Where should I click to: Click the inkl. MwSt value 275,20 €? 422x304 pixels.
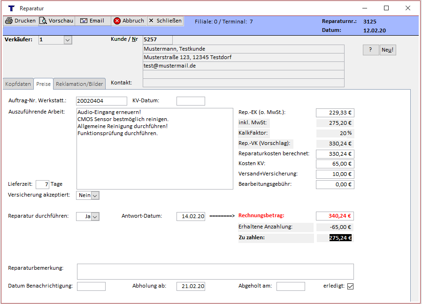(x=335, y=123)
